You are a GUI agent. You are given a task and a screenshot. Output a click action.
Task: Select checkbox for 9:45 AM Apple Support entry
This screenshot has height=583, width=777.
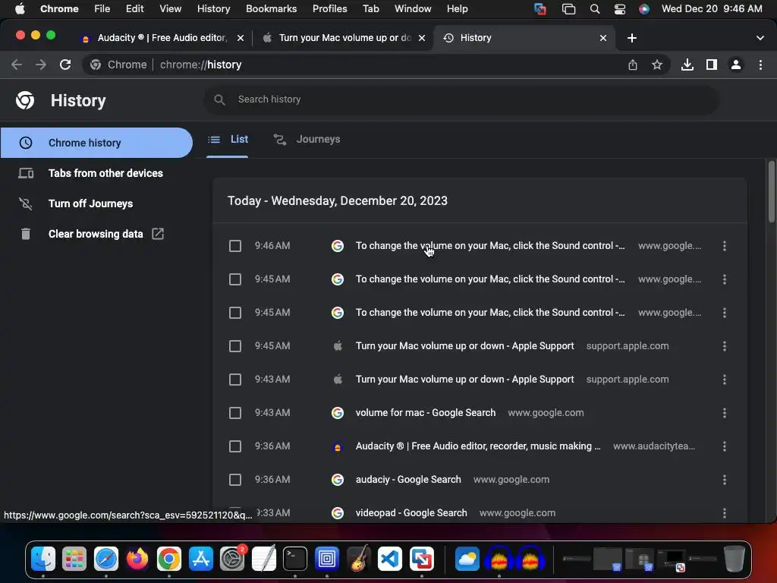click(x=235, y=346)
